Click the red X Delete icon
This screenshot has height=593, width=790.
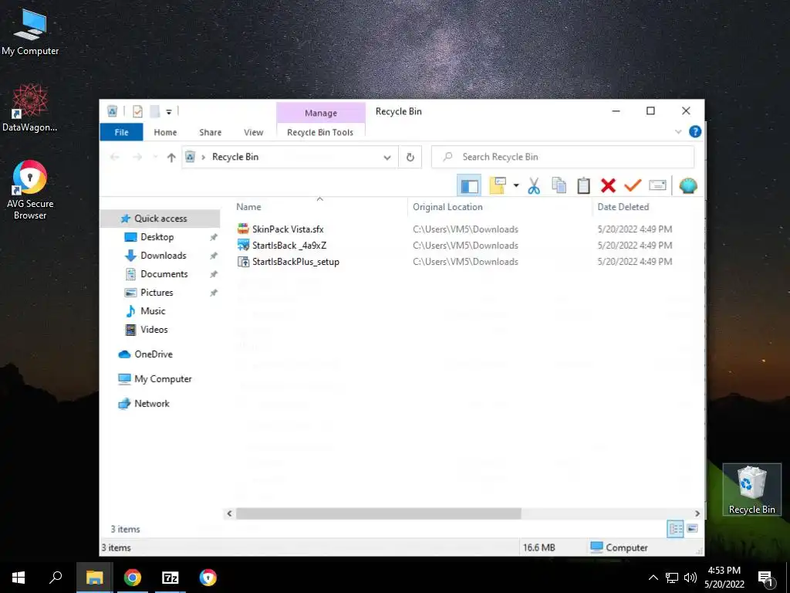coord(608,185)
